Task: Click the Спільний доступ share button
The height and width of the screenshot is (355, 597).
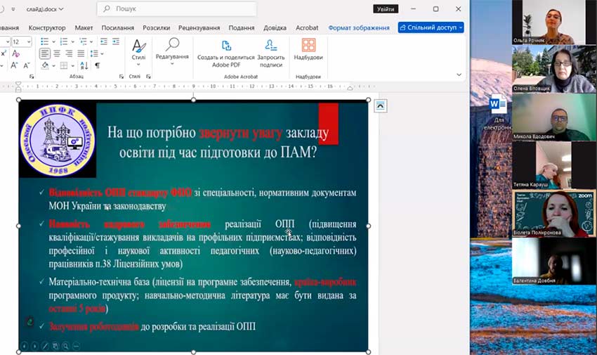Action: (x=431, y=27)
